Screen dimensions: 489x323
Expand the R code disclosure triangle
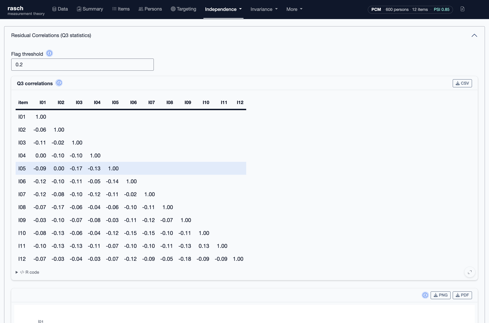point(17,272)
